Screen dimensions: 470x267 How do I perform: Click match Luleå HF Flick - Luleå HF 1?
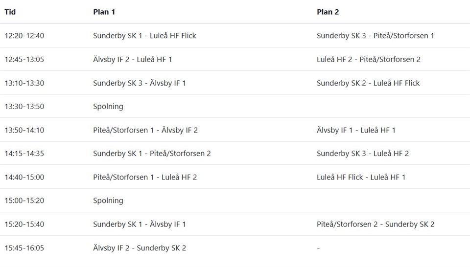click(361, 177)
